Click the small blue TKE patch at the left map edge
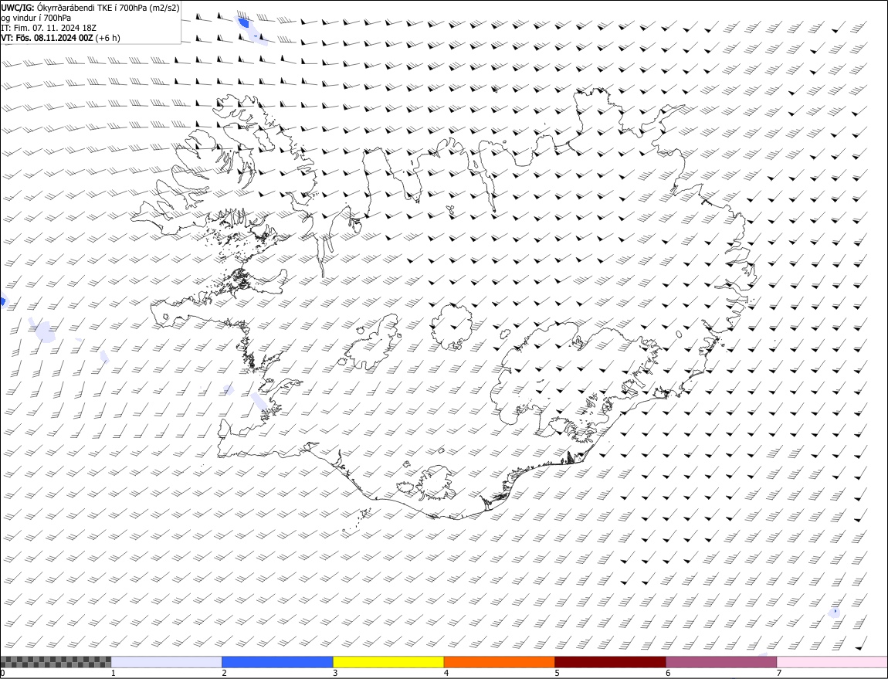The width and height of the screenshot is (888, 679). point(2,301)
